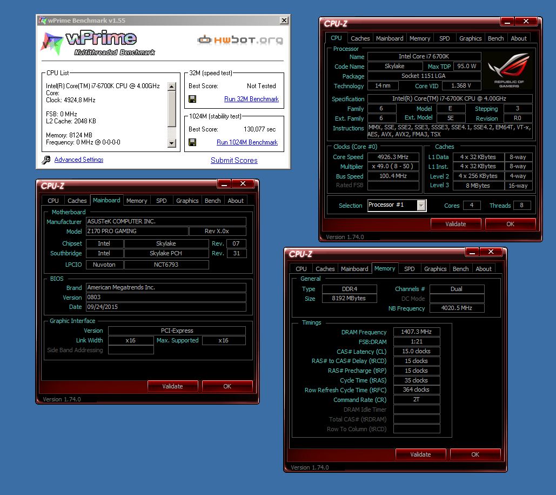This screenshot has width=556, height=495.
Task: Click the Advanced Settings wrench icon
Action: coord(46,160)
